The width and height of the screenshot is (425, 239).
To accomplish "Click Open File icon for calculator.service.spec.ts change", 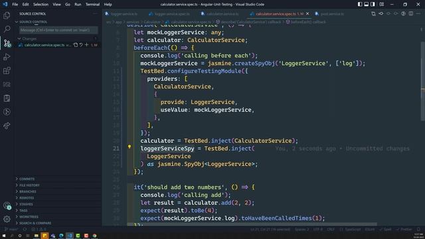I will pyautogui.click(x=76, y=45).
